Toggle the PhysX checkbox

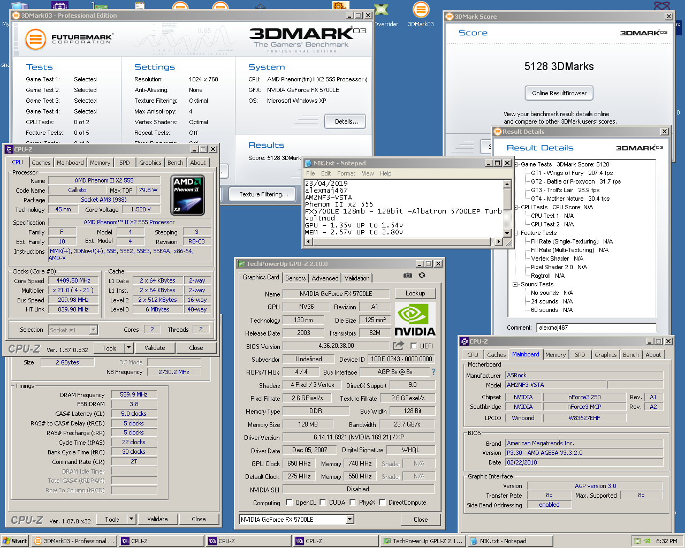coord(353,502)
